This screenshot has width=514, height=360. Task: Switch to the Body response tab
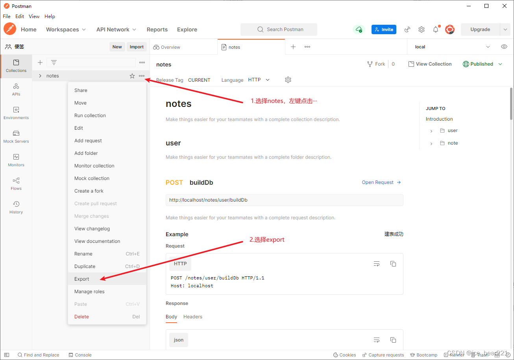pos(171,317)
